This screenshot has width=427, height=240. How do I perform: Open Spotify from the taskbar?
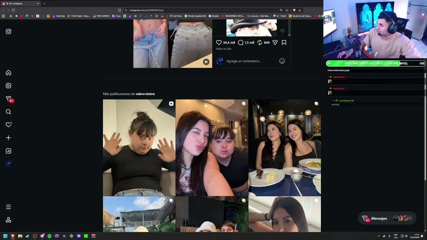pos(49,236)
